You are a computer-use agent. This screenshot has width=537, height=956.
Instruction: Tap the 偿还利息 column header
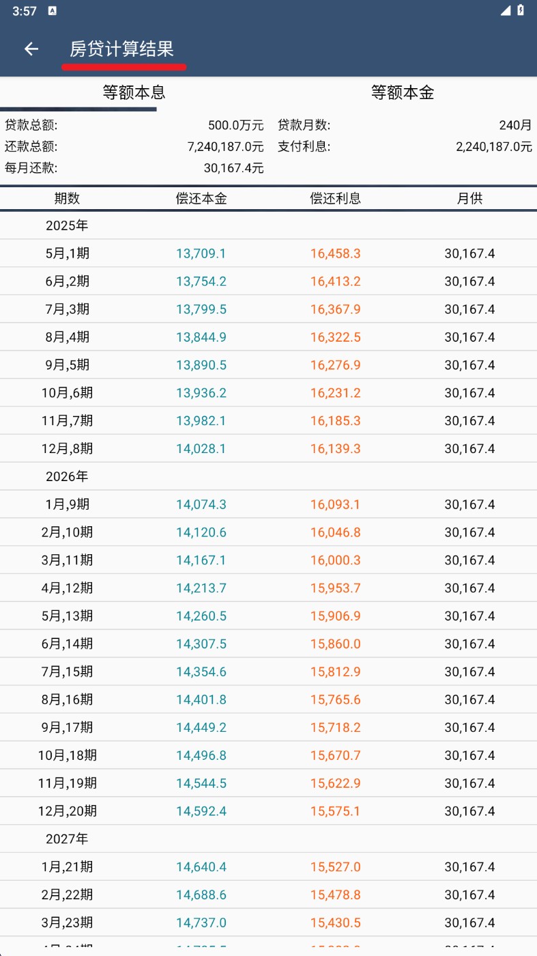tap(335, 198)
